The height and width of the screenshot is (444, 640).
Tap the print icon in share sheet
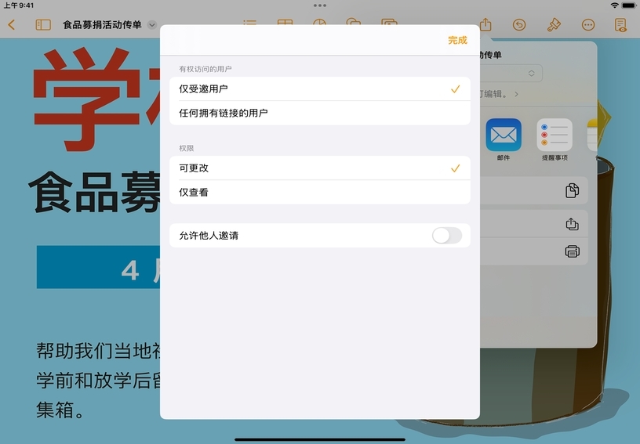point(572,251)
